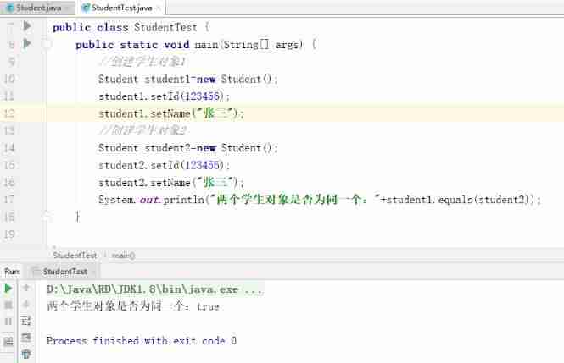The width and height of the screenshot is (564, 363).
Task: Click gray comment on line 9
Action: click(x=142, y=62)
